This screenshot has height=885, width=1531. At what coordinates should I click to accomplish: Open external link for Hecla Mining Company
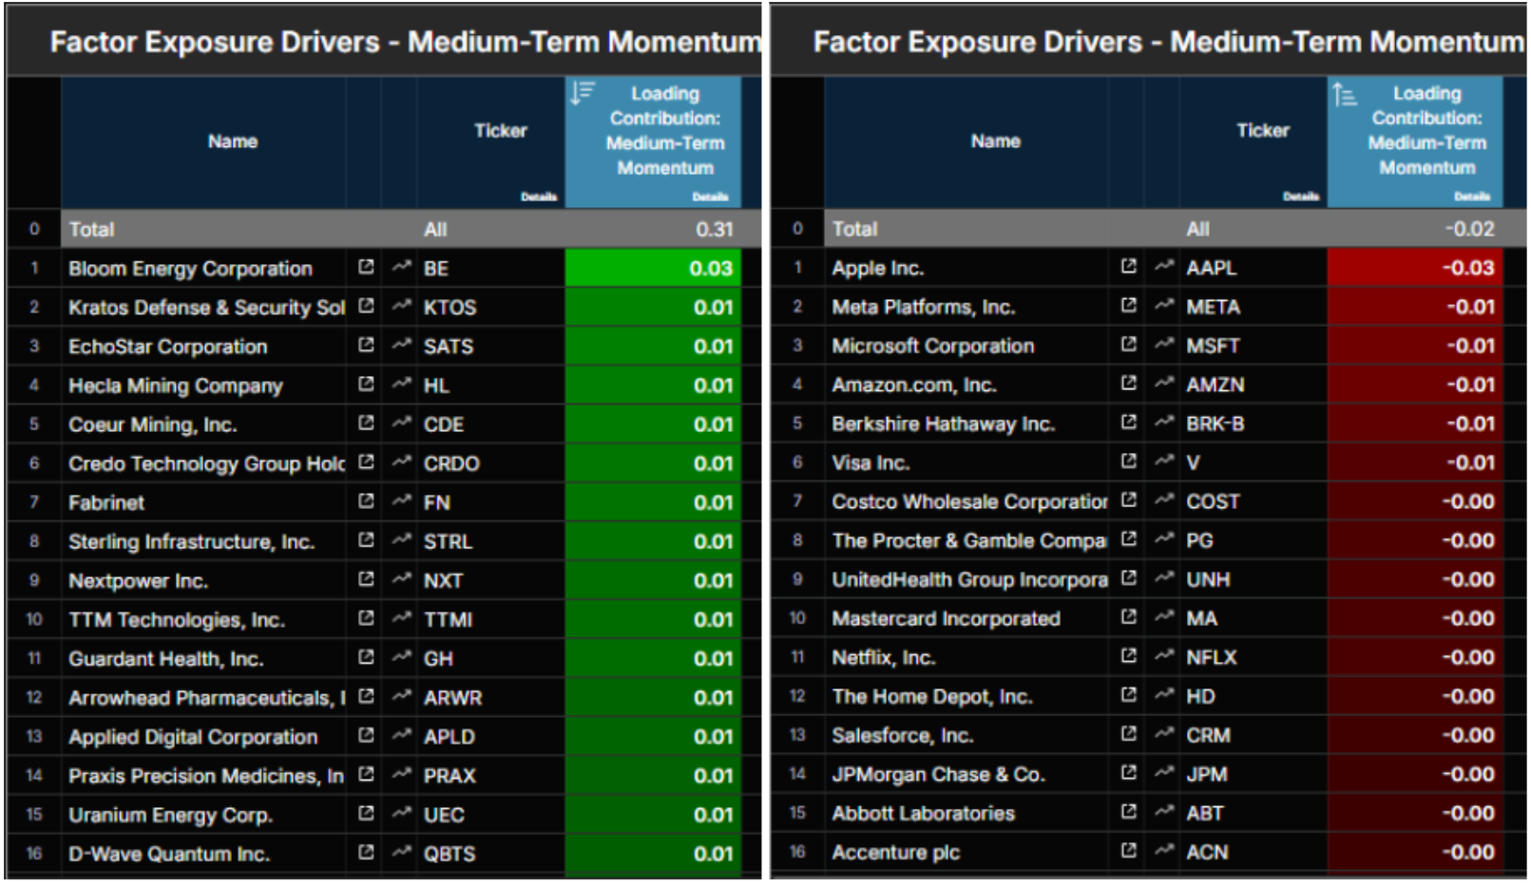366,385
